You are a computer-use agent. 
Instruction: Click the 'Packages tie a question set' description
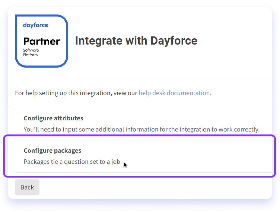pos(72,162)
